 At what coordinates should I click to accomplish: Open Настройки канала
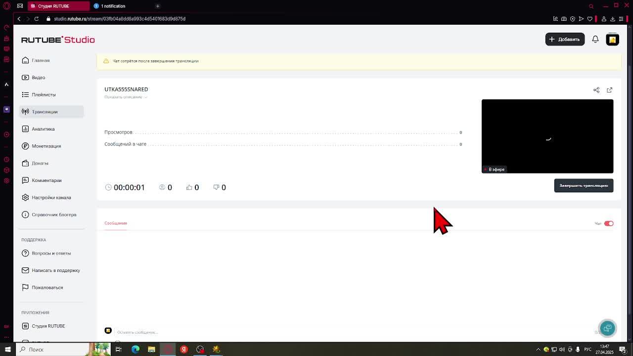pyautogui.click(x=51, y=198)
